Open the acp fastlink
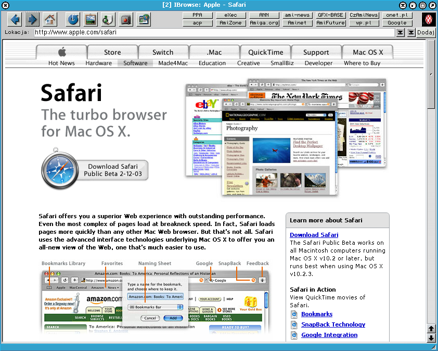Screen dimensions: 438x351 click(x=198, y=23)
